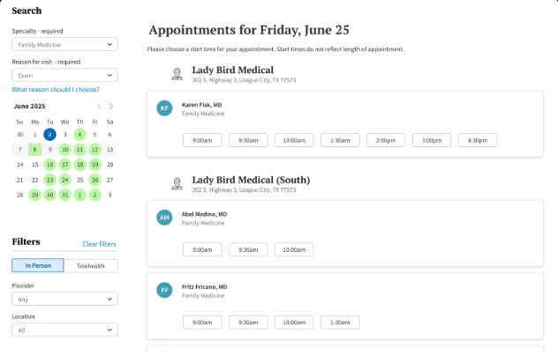558x356 pixels.
Task: Pick Fritz Fricano's 1:30am time slot
Action: coord(340,322)
